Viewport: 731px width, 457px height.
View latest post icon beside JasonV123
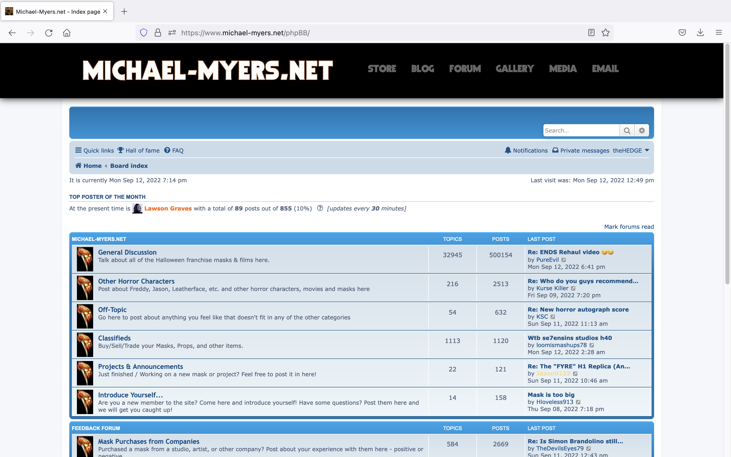pos(575,373)
